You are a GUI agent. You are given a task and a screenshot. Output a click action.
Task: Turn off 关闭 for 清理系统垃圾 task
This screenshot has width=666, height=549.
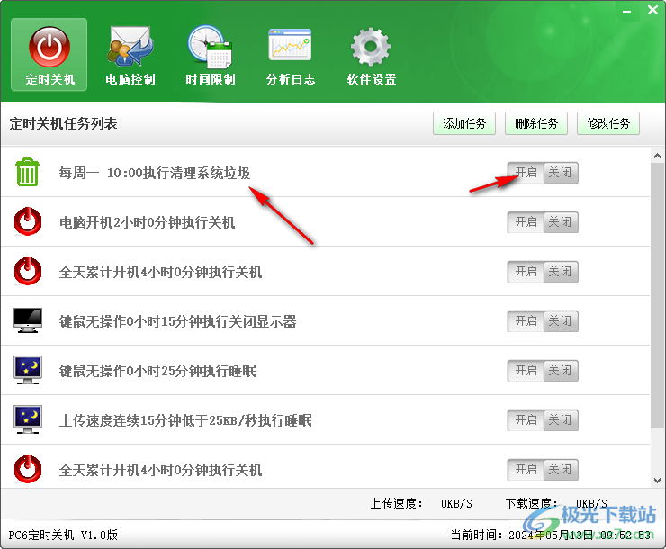pos(561,173)
